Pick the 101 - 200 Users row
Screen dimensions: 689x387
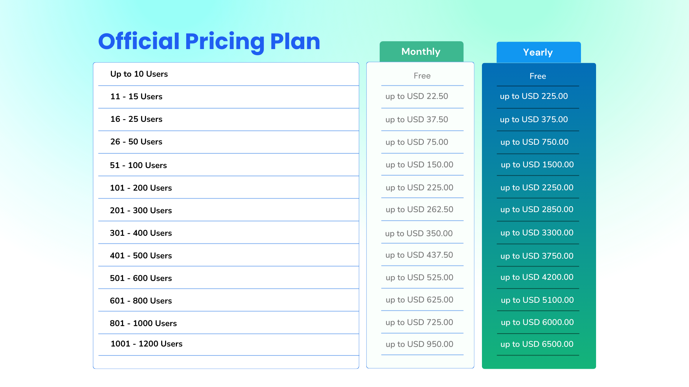141,188
